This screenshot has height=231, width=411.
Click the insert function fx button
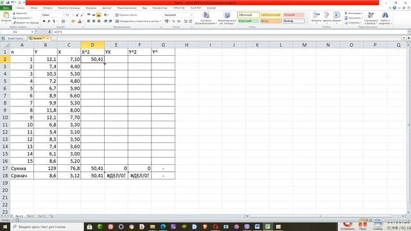49,32
